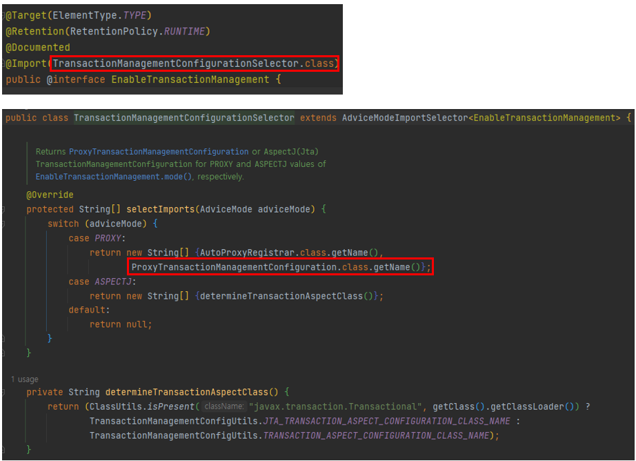Click "javax.transaction.Transactional" string literal
Image resolution: width=636 pixels, height=461 pixels.
(x=335, y=406)
